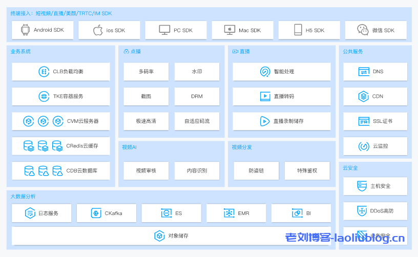Image resolution: width=418 pixels, height=257 pixels.
Task: Open the 多码率 box
Action: click(146, 72)
